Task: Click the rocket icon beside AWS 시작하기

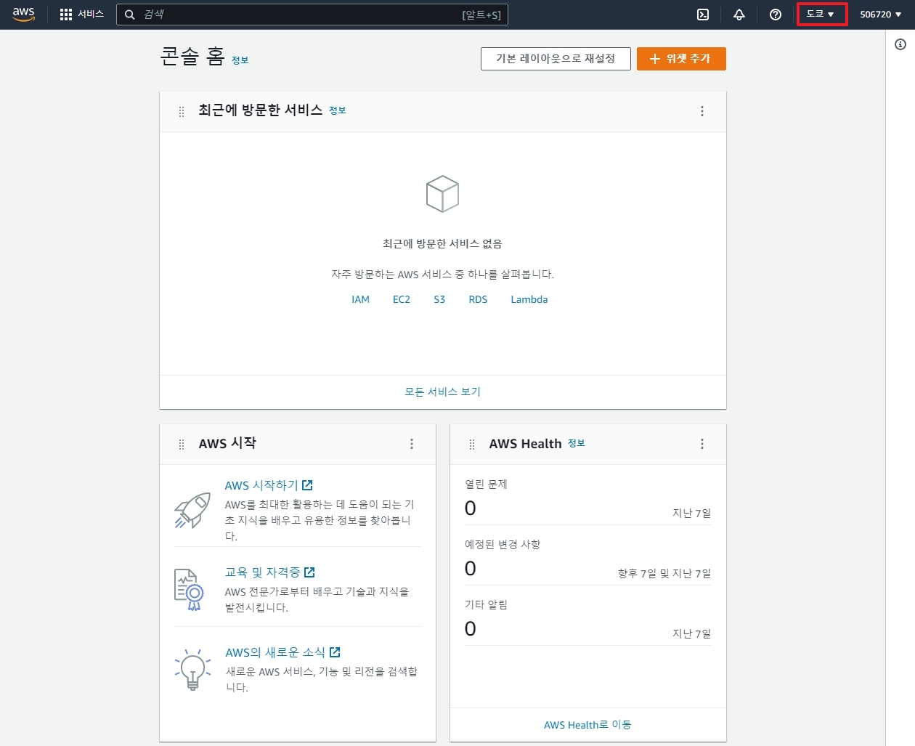Action: 192,510
